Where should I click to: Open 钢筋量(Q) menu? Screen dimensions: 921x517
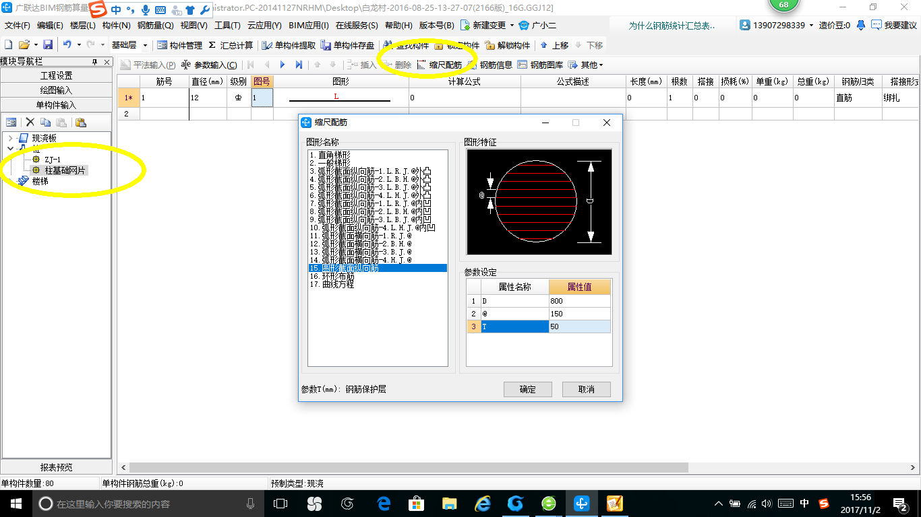click(x=156, y=26)
